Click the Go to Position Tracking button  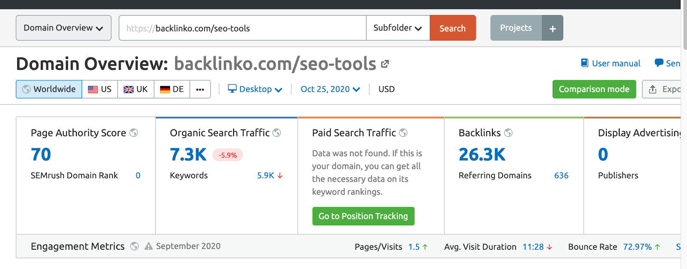pos(363,216)
